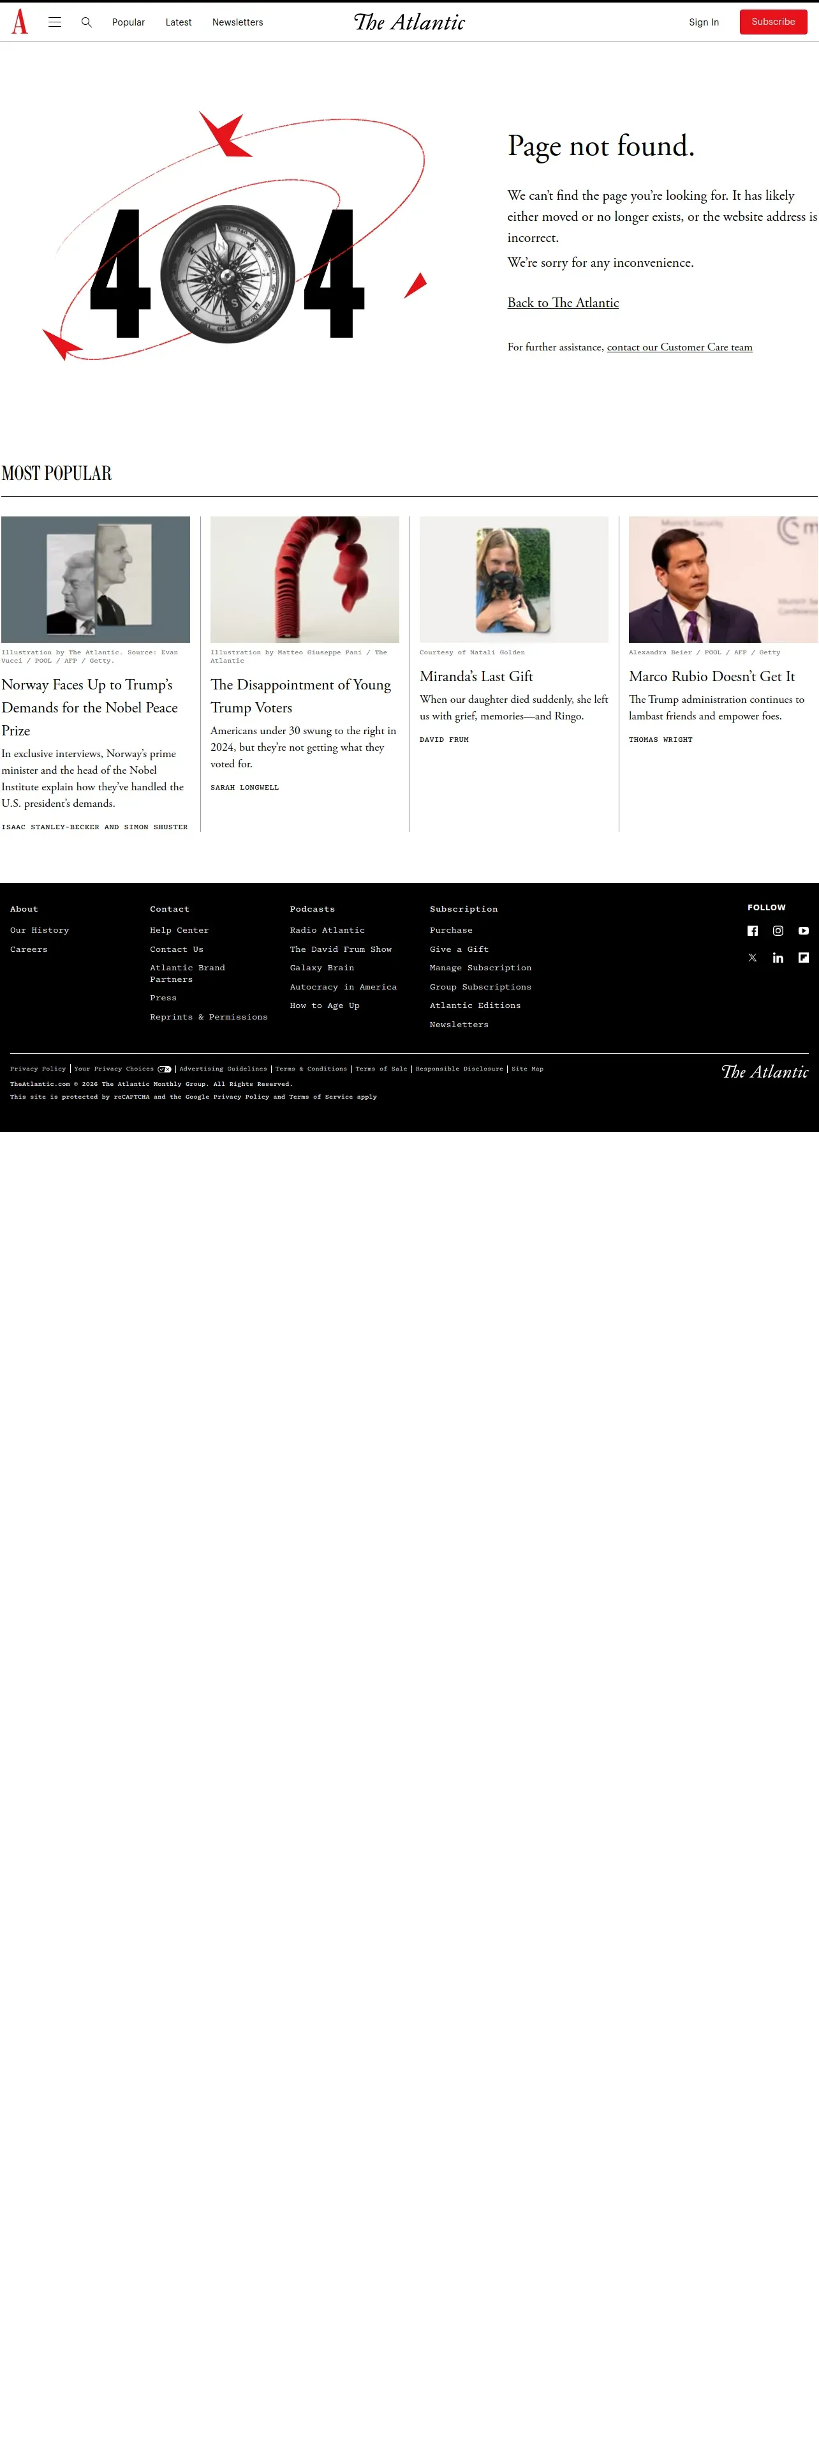Image resolution: width=819 pixels, height=2459 pixels.
Task: Follow the 'Back to The Atlantic' link
Action: pos(563,303)
